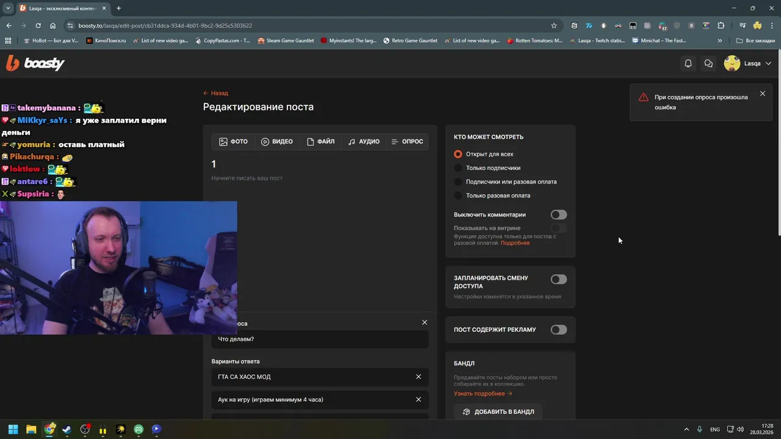Switch ENG keyboard language

click(714, 429)
